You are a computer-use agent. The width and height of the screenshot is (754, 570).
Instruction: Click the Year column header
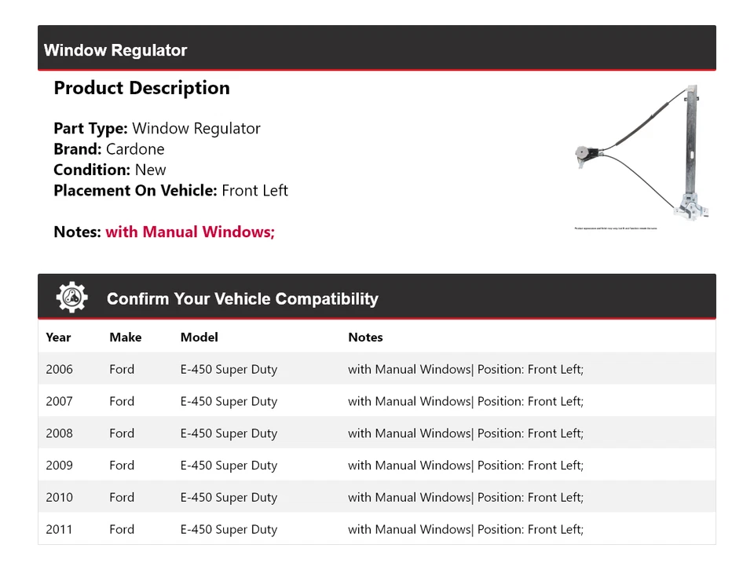tap(58, 337)
